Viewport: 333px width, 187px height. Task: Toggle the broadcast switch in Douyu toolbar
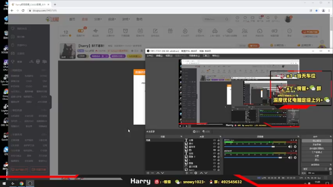[81, 31]
